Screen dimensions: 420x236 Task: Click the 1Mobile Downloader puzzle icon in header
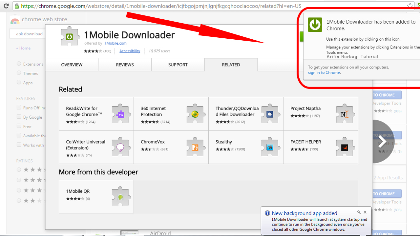[x=70, y=36]
